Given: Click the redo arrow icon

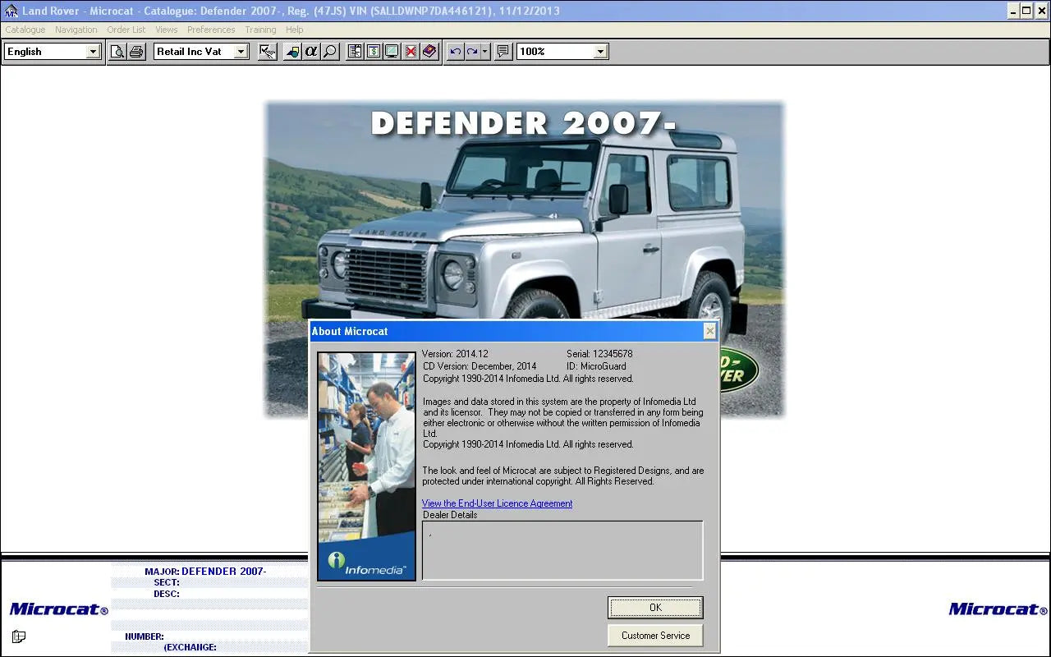Looking at the screenshot, I should tap(470, 51).
